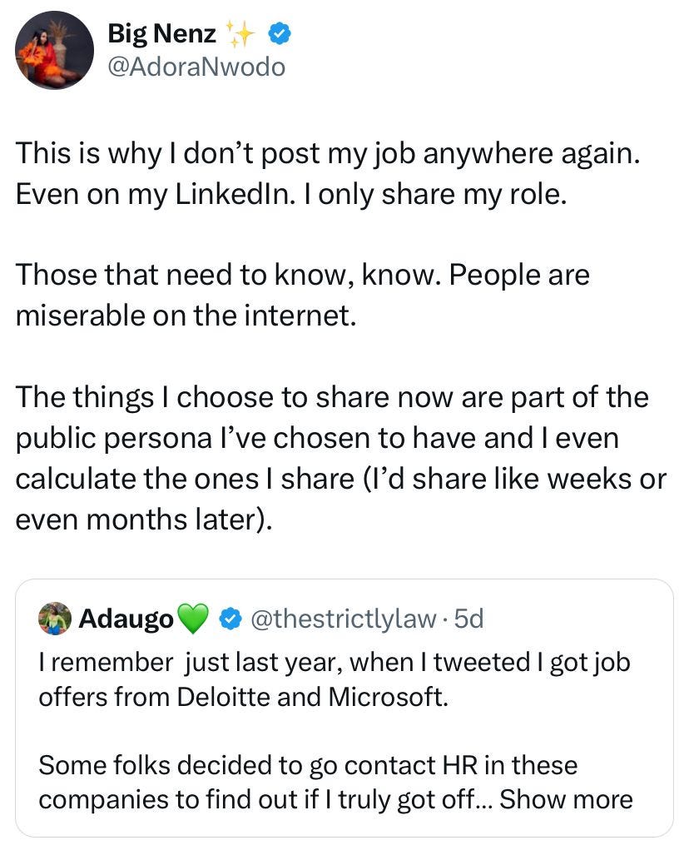The height and width of the screenshot is (865, 689).
Task: Click the Big Nenz display name
Action: pyautogui.click(x=161, y=34)
